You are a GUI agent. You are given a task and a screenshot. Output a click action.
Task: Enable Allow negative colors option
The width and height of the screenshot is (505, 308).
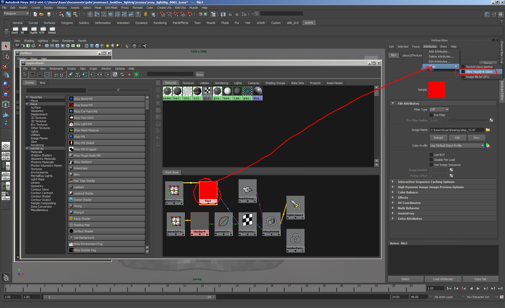click(479, 72)
